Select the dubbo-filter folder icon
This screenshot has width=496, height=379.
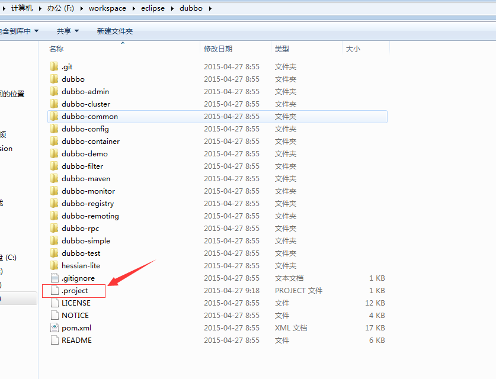pos(54,166)
